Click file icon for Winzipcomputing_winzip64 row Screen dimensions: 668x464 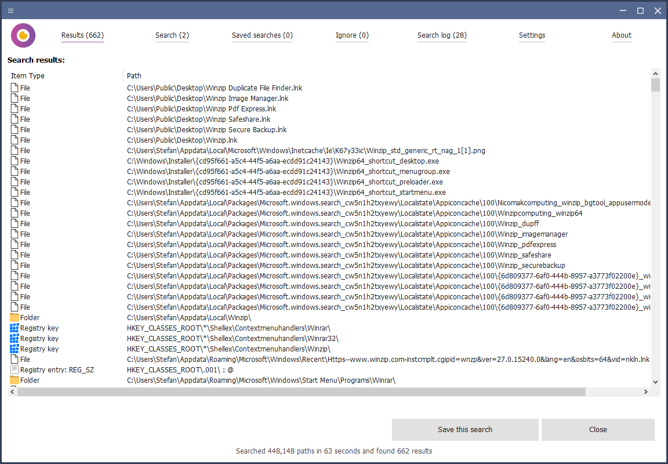coord(14,213)
